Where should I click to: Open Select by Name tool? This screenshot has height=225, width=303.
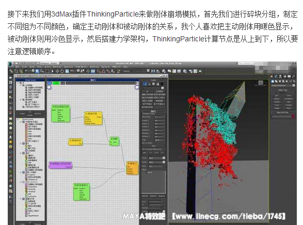coord(42,71)
